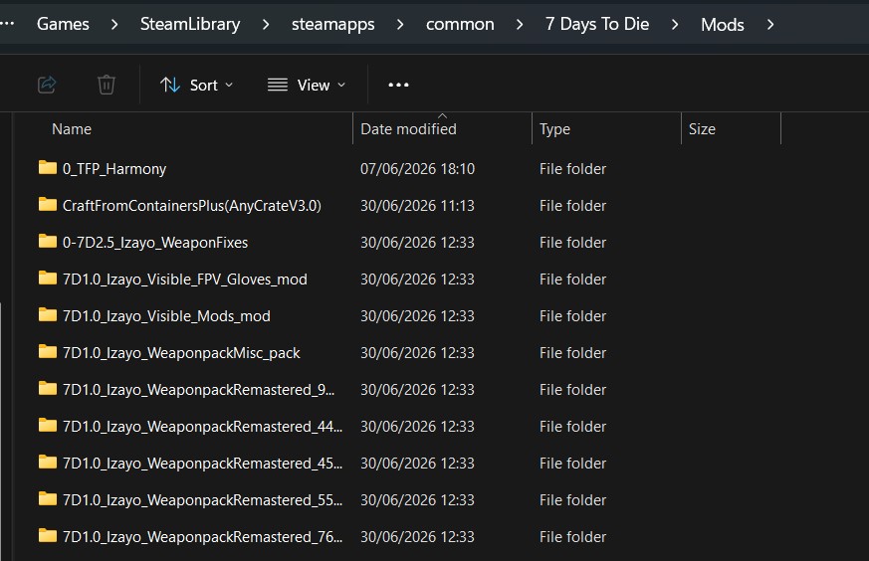Image resolution: width=869 pixels, height=561 pixels.
Task: Sort by the Date modified column header
Action: coord(408,129)
